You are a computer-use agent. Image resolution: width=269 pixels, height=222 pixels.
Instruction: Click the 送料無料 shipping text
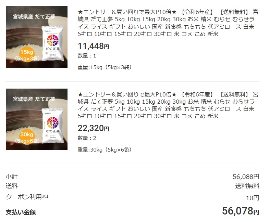247,186
